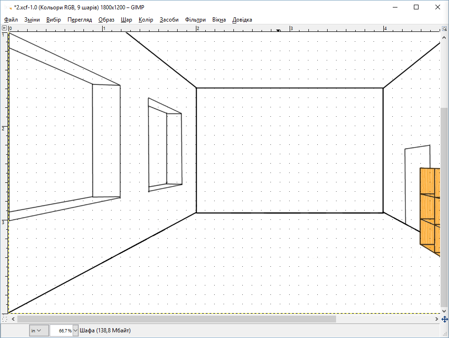449x338 pixels.
Task: Minimize the GIMP window
Action: click(x=395, y=7)
